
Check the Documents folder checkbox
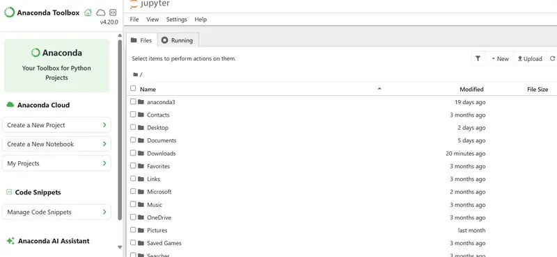tap(133, 140)
